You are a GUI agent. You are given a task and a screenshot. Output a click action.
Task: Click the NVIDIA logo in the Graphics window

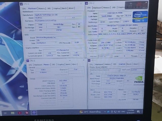click(139, 80)
